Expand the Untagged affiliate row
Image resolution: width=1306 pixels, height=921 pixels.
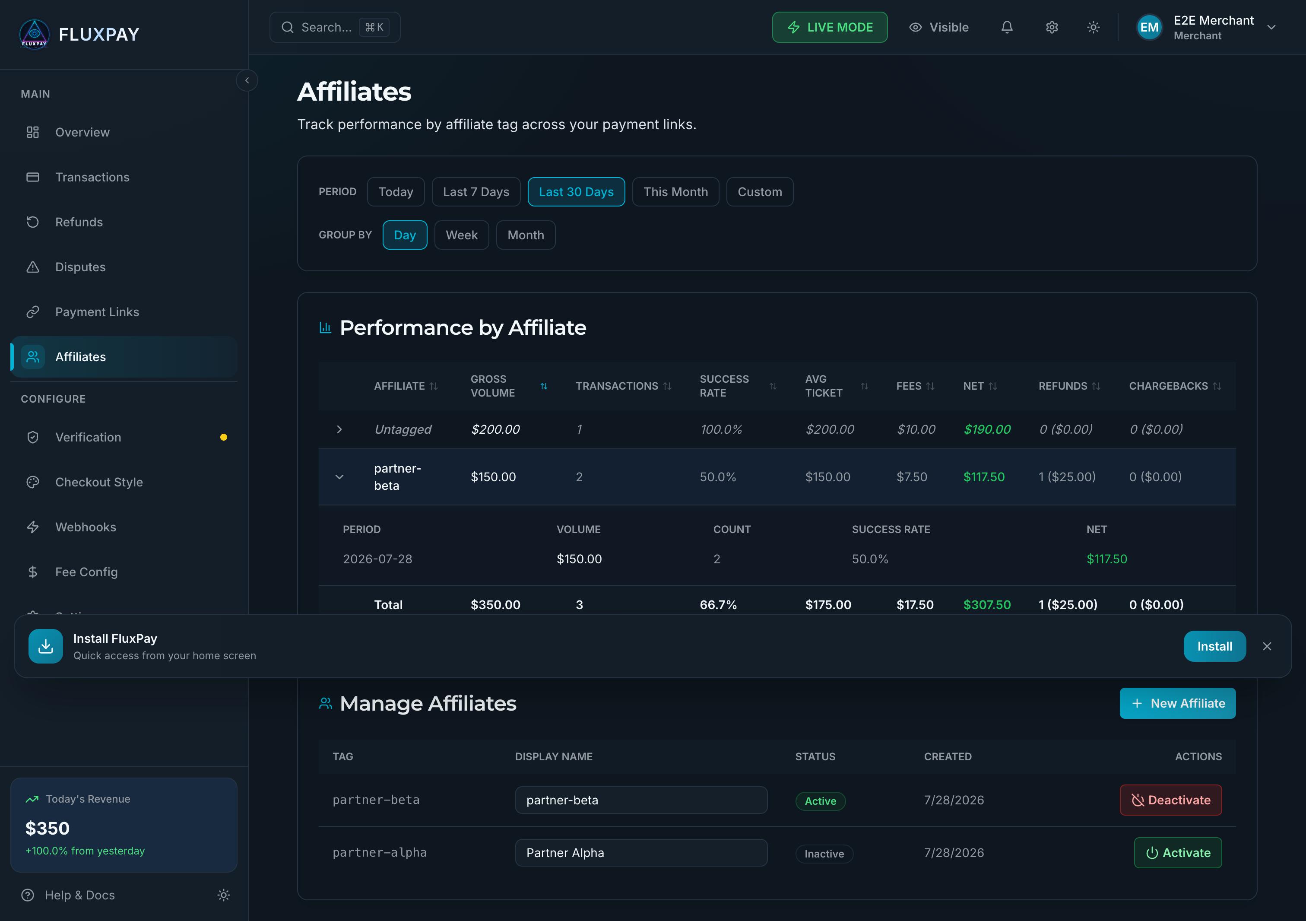(339, 429)
